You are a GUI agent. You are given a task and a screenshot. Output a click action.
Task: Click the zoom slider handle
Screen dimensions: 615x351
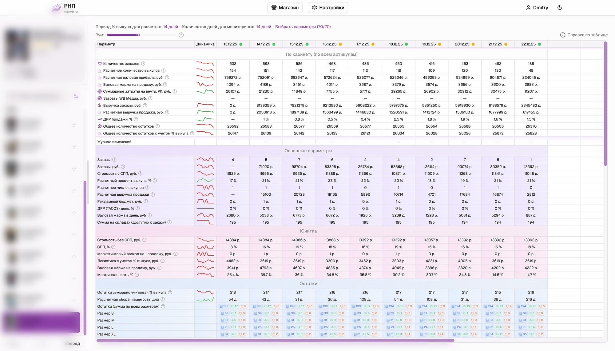(139, 35)
